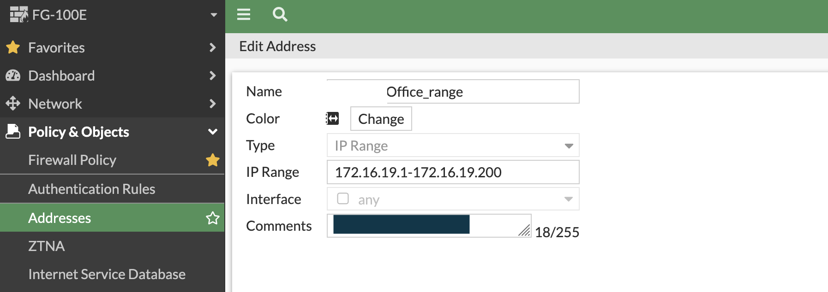The height and width of the screenshot is (292, 828).
Task: Open the Type IP Range dropdown
Action: pos(453,146)
